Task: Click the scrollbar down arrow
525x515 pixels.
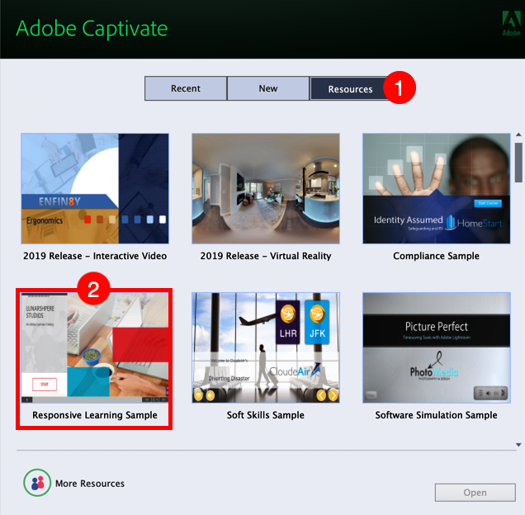Action: (x=518, y=445)
